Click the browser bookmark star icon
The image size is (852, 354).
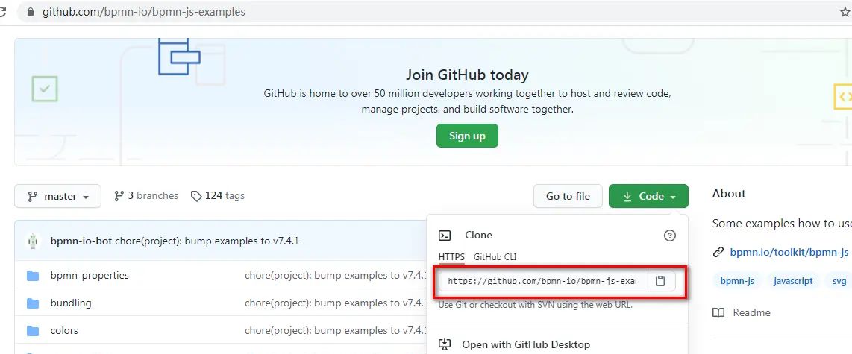click(x=845, y=12)
